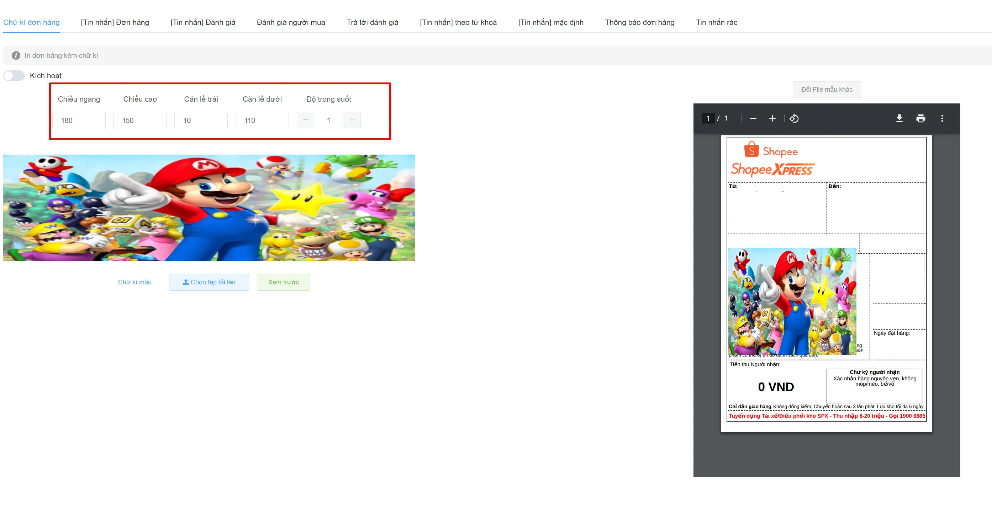
Task: Click the PDF page number box
Action: point(708,118)
